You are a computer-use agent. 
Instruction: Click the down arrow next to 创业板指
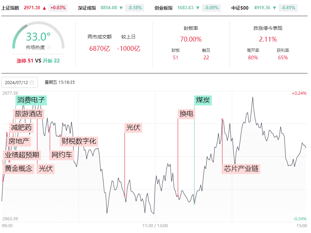[198, 8]
